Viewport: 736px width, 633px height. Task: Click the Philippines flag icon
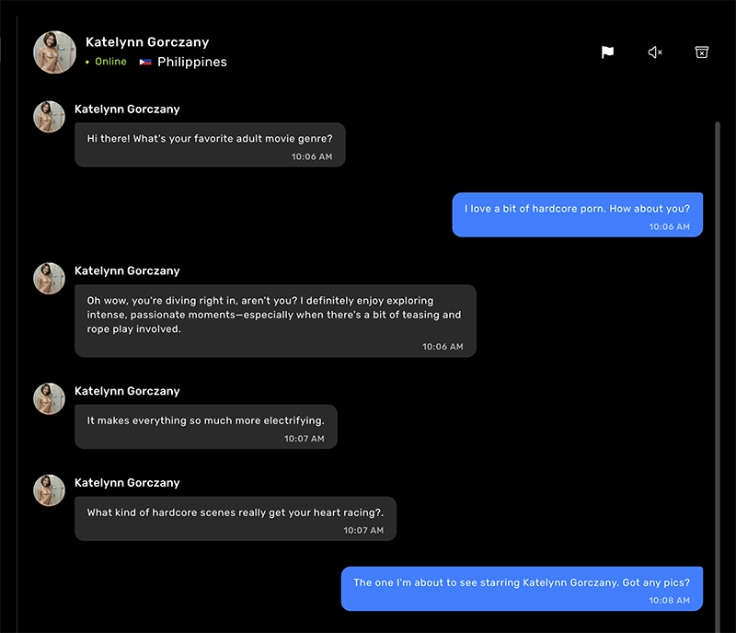coord(144,63)
